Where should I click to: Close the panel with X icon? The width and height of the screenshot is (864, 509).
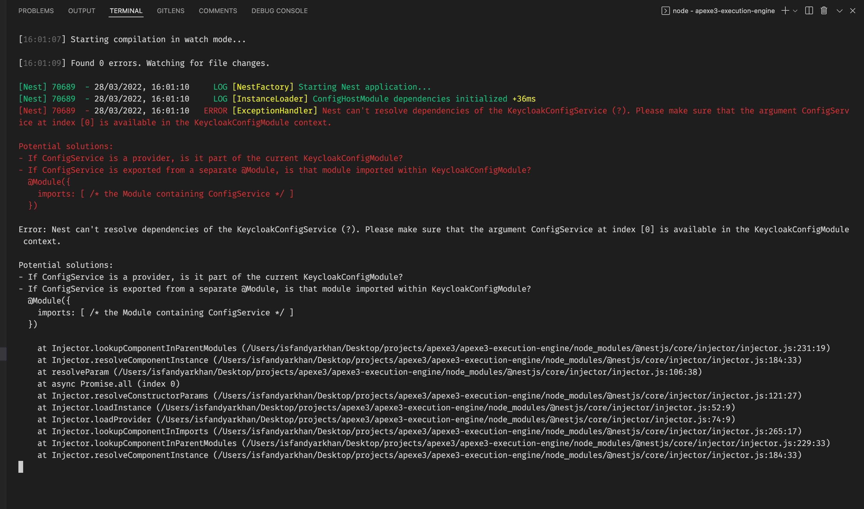(x=853, y=11)
